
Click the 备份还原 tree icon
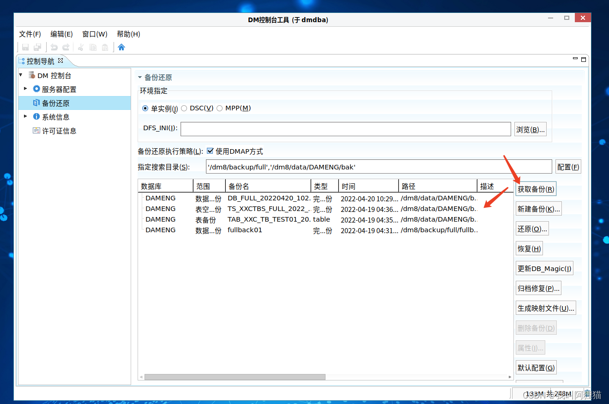tap(36, 103)
